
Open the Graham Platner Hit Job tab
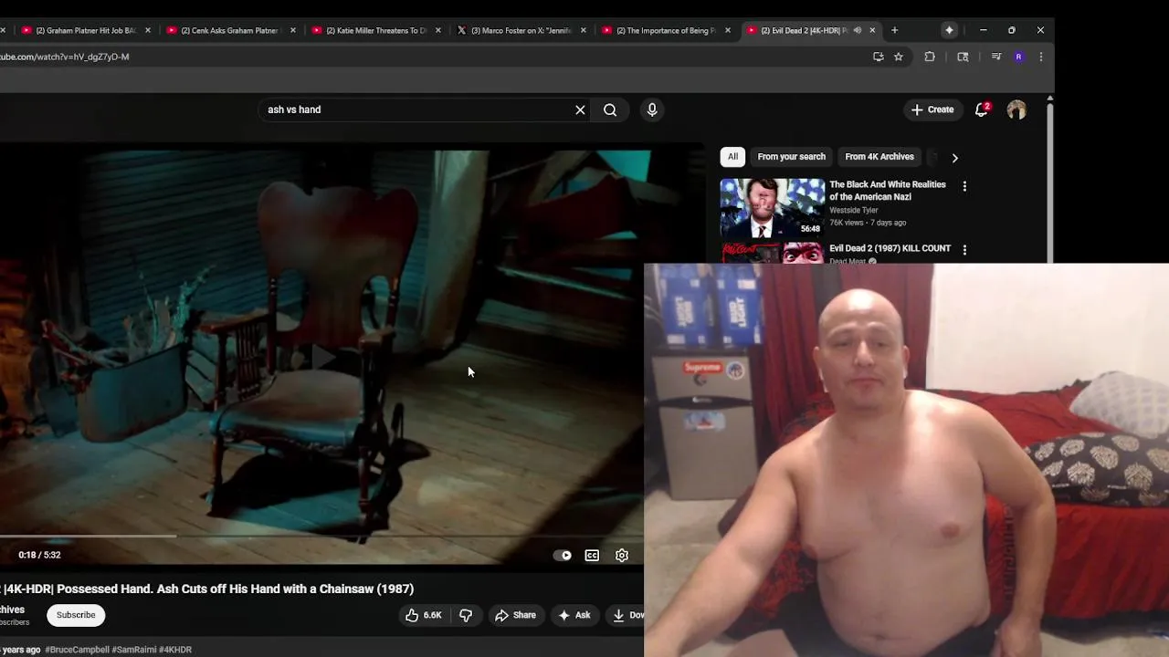[x=87, y=30]
